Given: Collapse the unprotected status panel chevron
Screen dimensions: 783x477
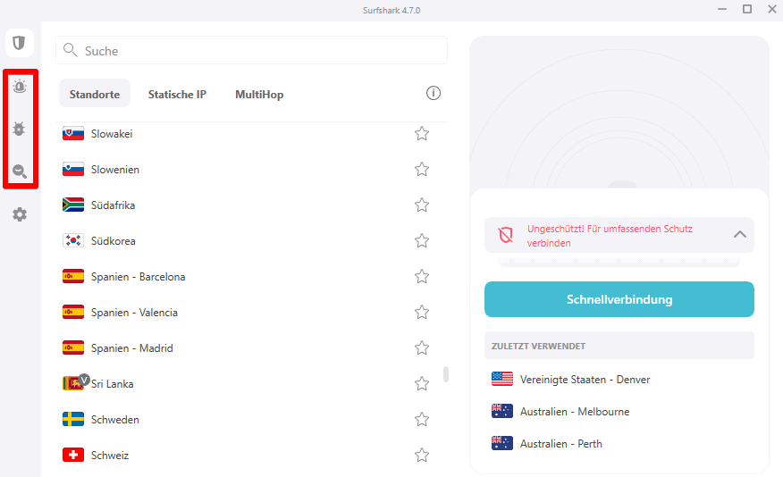Looking at the screenshot, I should coord(739,234).
